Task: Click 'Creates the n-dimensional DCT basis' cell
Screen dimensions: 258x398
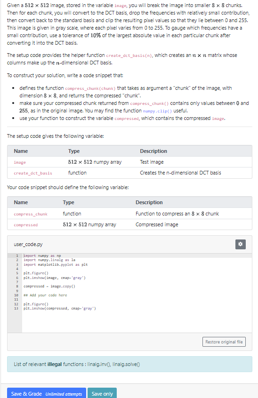Action: 180,173
